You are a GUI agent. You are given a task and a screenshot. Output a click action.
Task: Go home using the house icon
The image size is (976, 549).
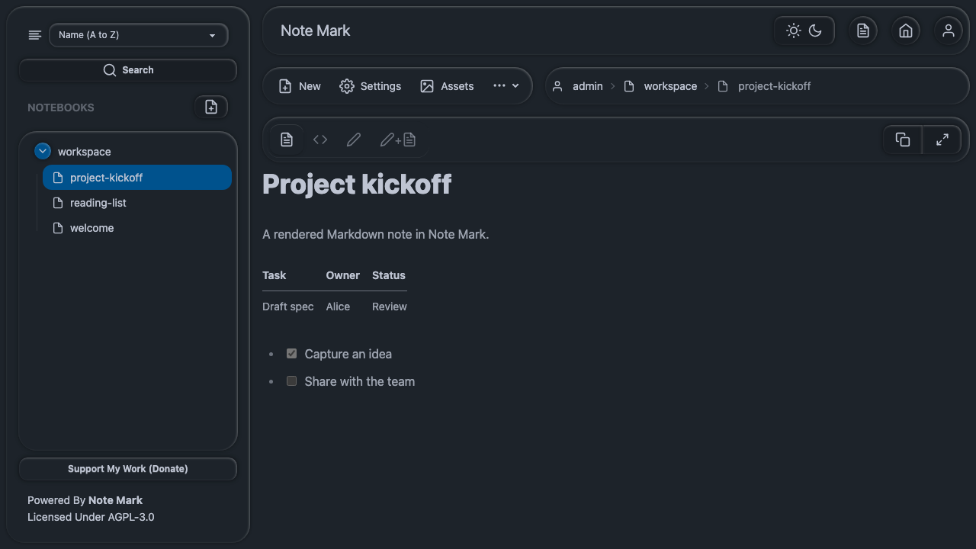tap(906, 30)
